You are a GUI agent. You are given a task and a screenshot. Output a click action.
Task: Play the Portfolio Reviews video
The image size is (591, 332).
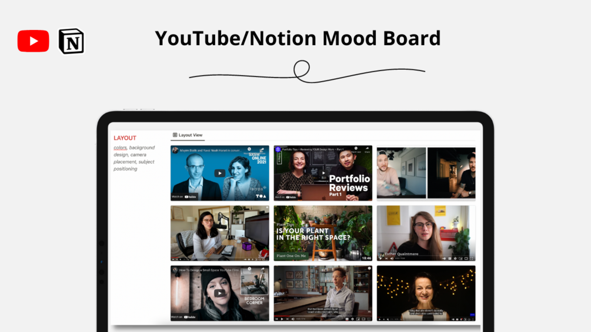pyautogui.click(x=323, y=173)
